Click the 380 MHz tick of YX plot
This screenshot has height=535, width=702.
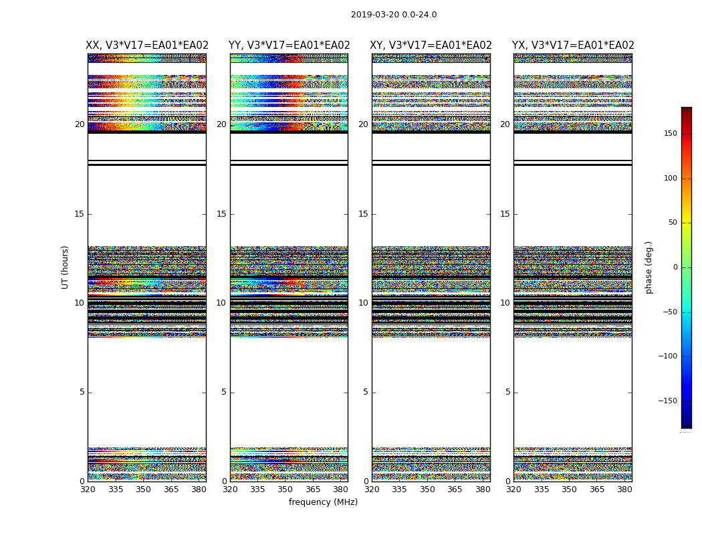click(x=625, y=490)
